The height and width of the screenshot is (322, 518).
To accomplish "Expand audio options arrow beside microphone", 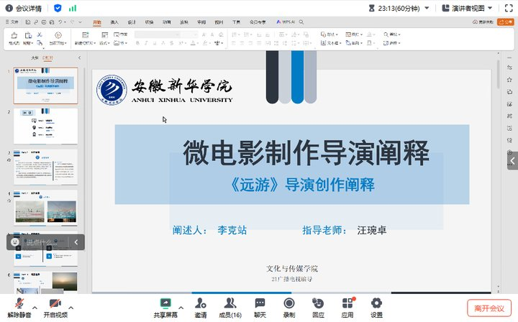I will click(x=35, y=301).
